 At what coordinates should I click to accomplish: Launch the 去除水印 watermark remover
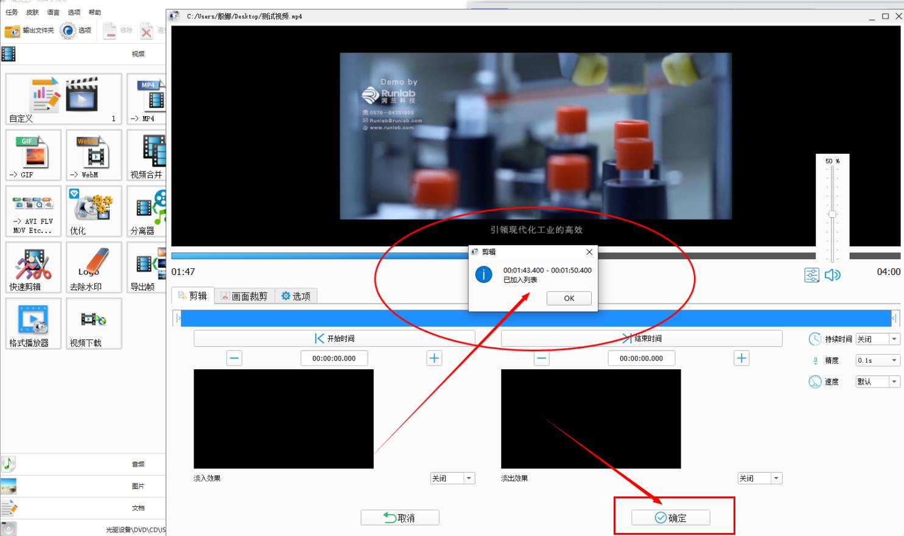(94, 268)
